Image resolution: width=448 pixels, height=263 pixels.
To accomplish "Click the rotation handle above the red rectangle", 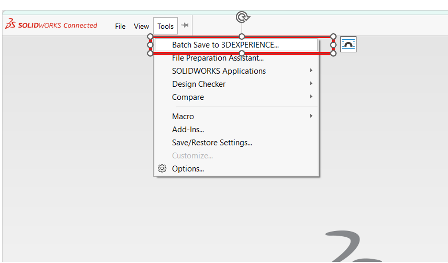I will click(242, 17).
